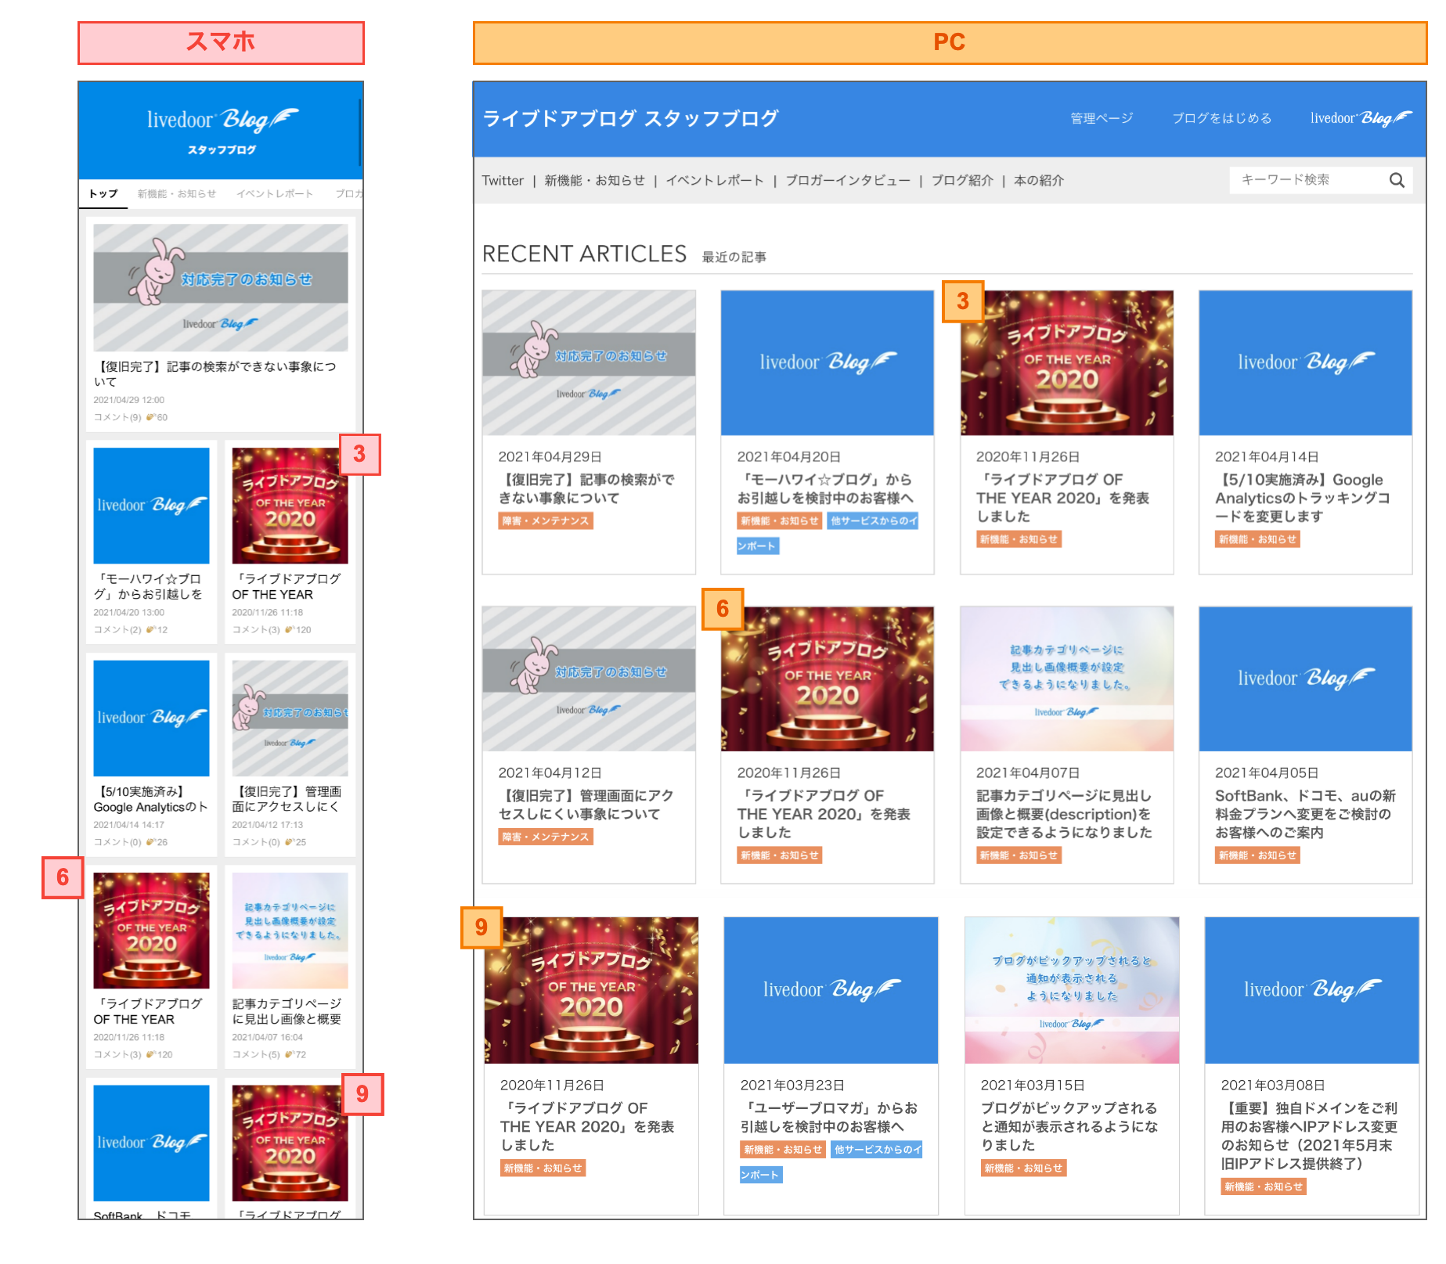Click thumbnail of the 2021年03月08日 PC article

pos(1311,990)
